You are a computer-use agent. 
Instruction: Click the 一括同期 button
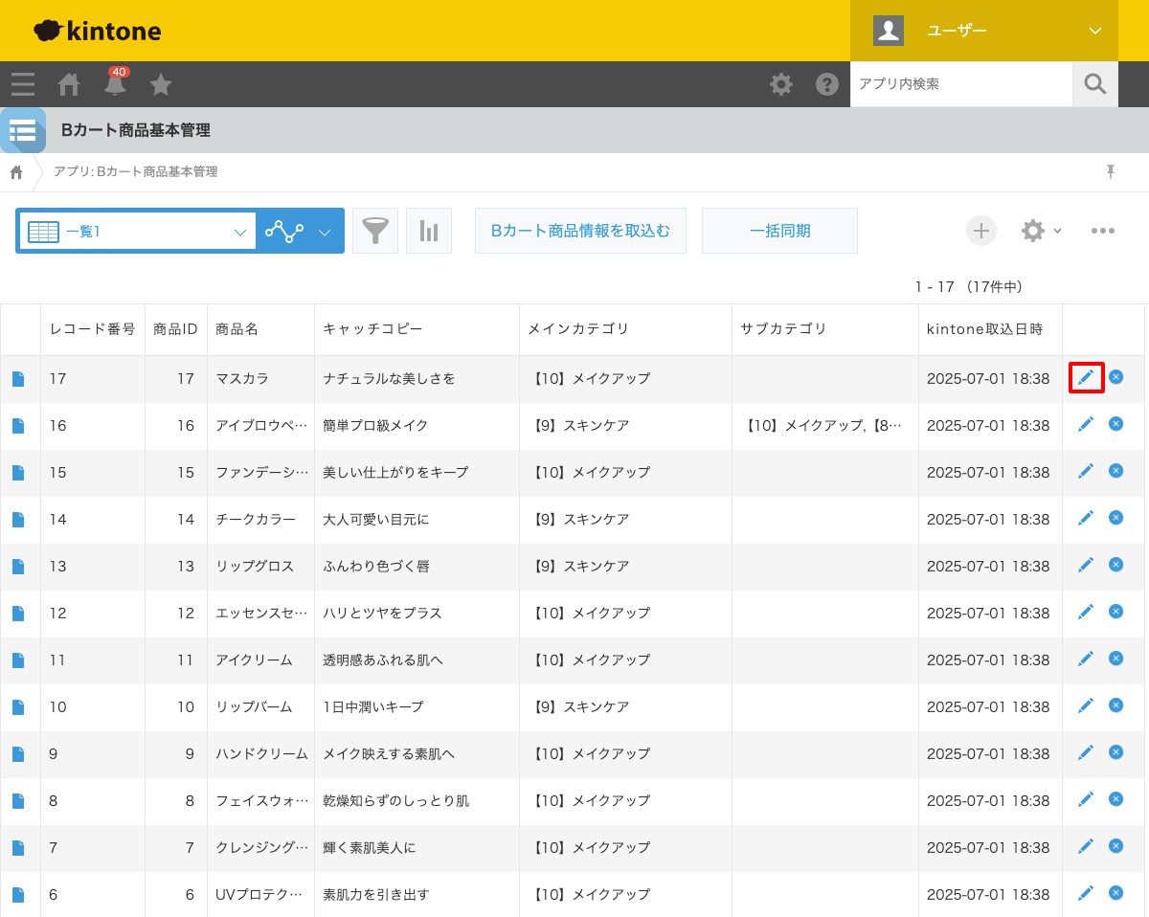778,230
